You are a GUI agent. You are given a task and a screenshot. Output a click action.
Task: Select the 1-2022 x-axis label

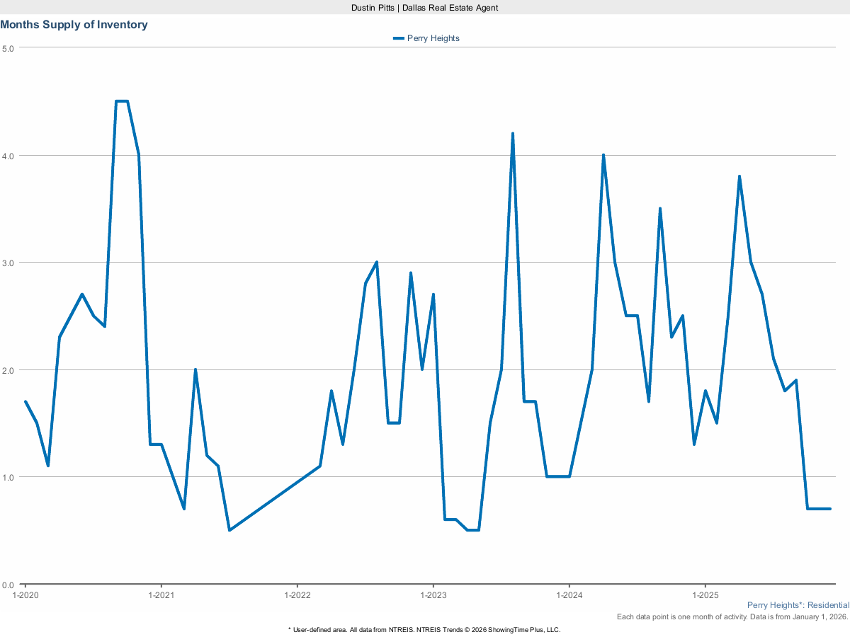[x=297, y=596]
